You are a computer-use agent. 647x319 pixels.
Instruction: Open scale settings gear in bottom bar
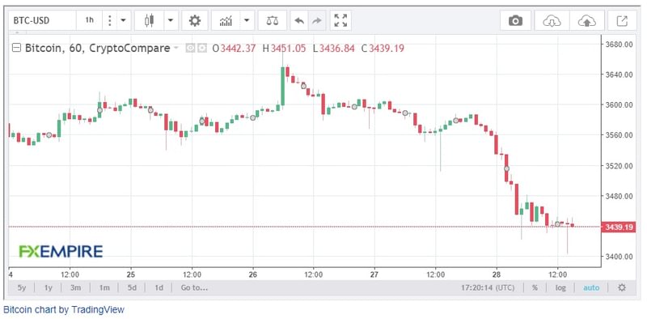tap(622, 287)
